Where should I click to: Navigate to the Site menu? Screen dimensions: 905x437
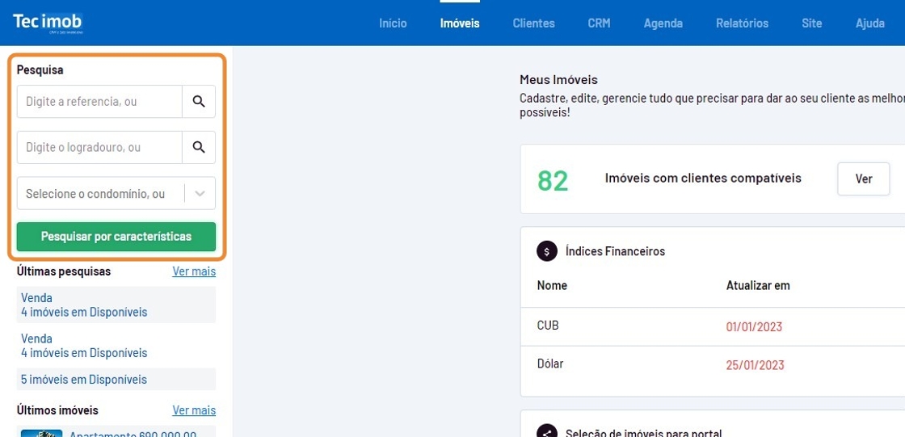tap(811, 23)
